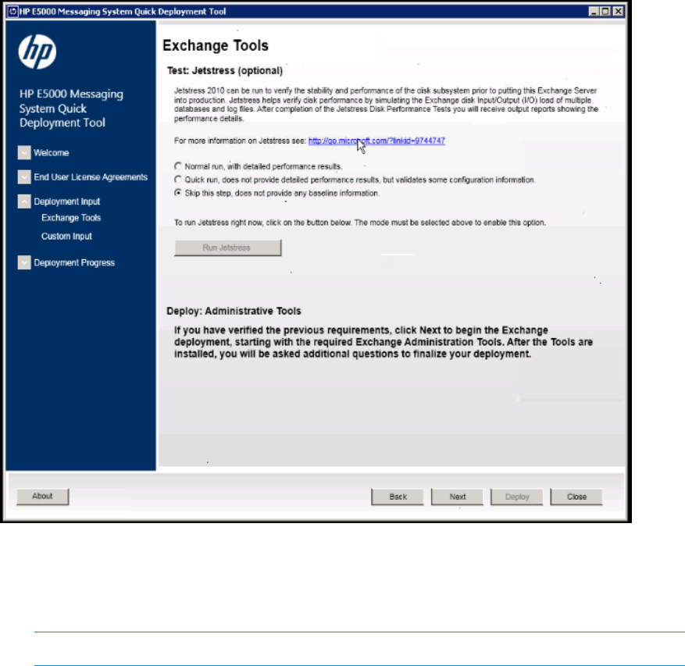Select Normal run with detailed performance results
Screen dimensions: 685x666
178,166
